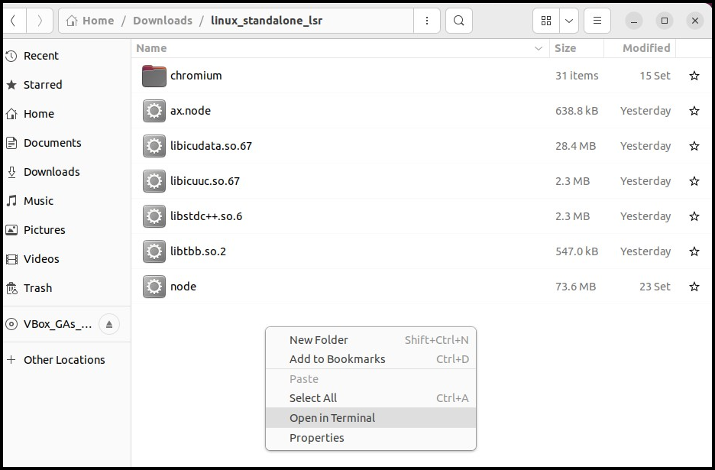The height and width of the screenshot is (470, 715).
Task: Click the search magnifier icon
Action: click(x=458, y=21)
